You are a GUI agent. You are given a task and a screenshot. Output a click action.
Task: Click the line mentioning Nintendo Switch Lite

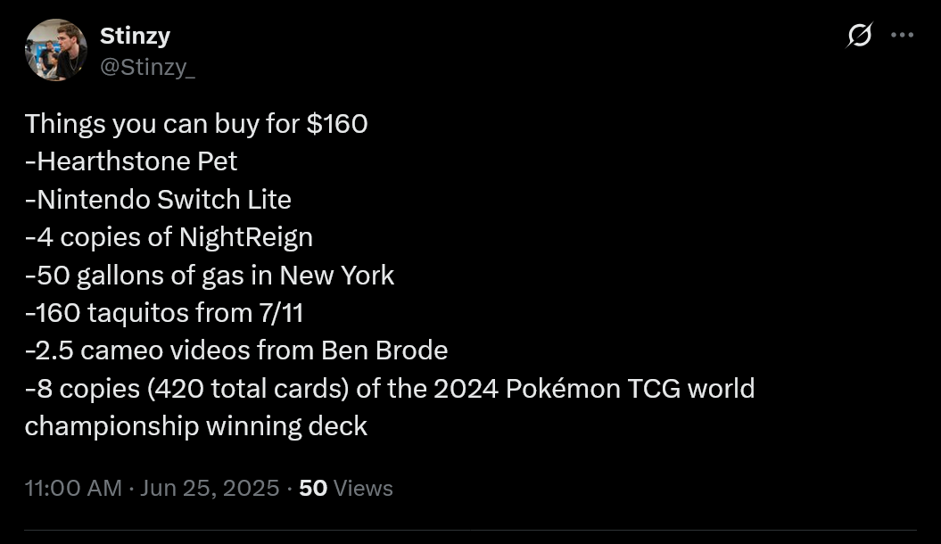157,200
